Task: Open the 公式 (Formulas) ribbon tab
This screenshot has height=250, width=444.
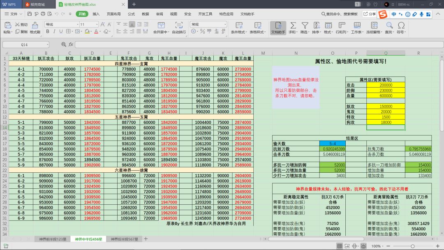Action: (x=131, y=14)
